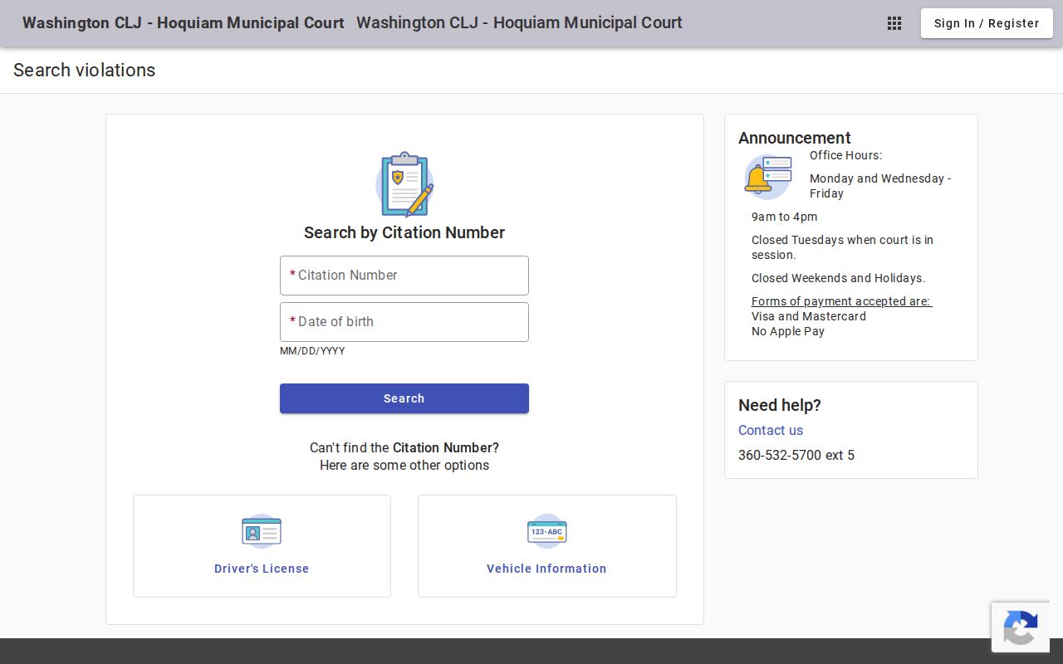Click the '9am to 4pm' hours text

[784, 217]
